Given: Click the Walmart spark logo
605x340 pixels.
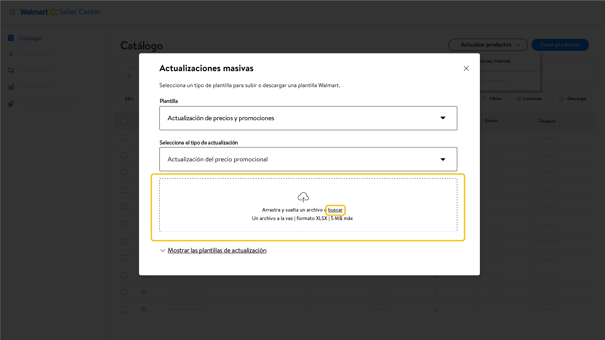Looking at the screenshot, I should pos(54,12).
